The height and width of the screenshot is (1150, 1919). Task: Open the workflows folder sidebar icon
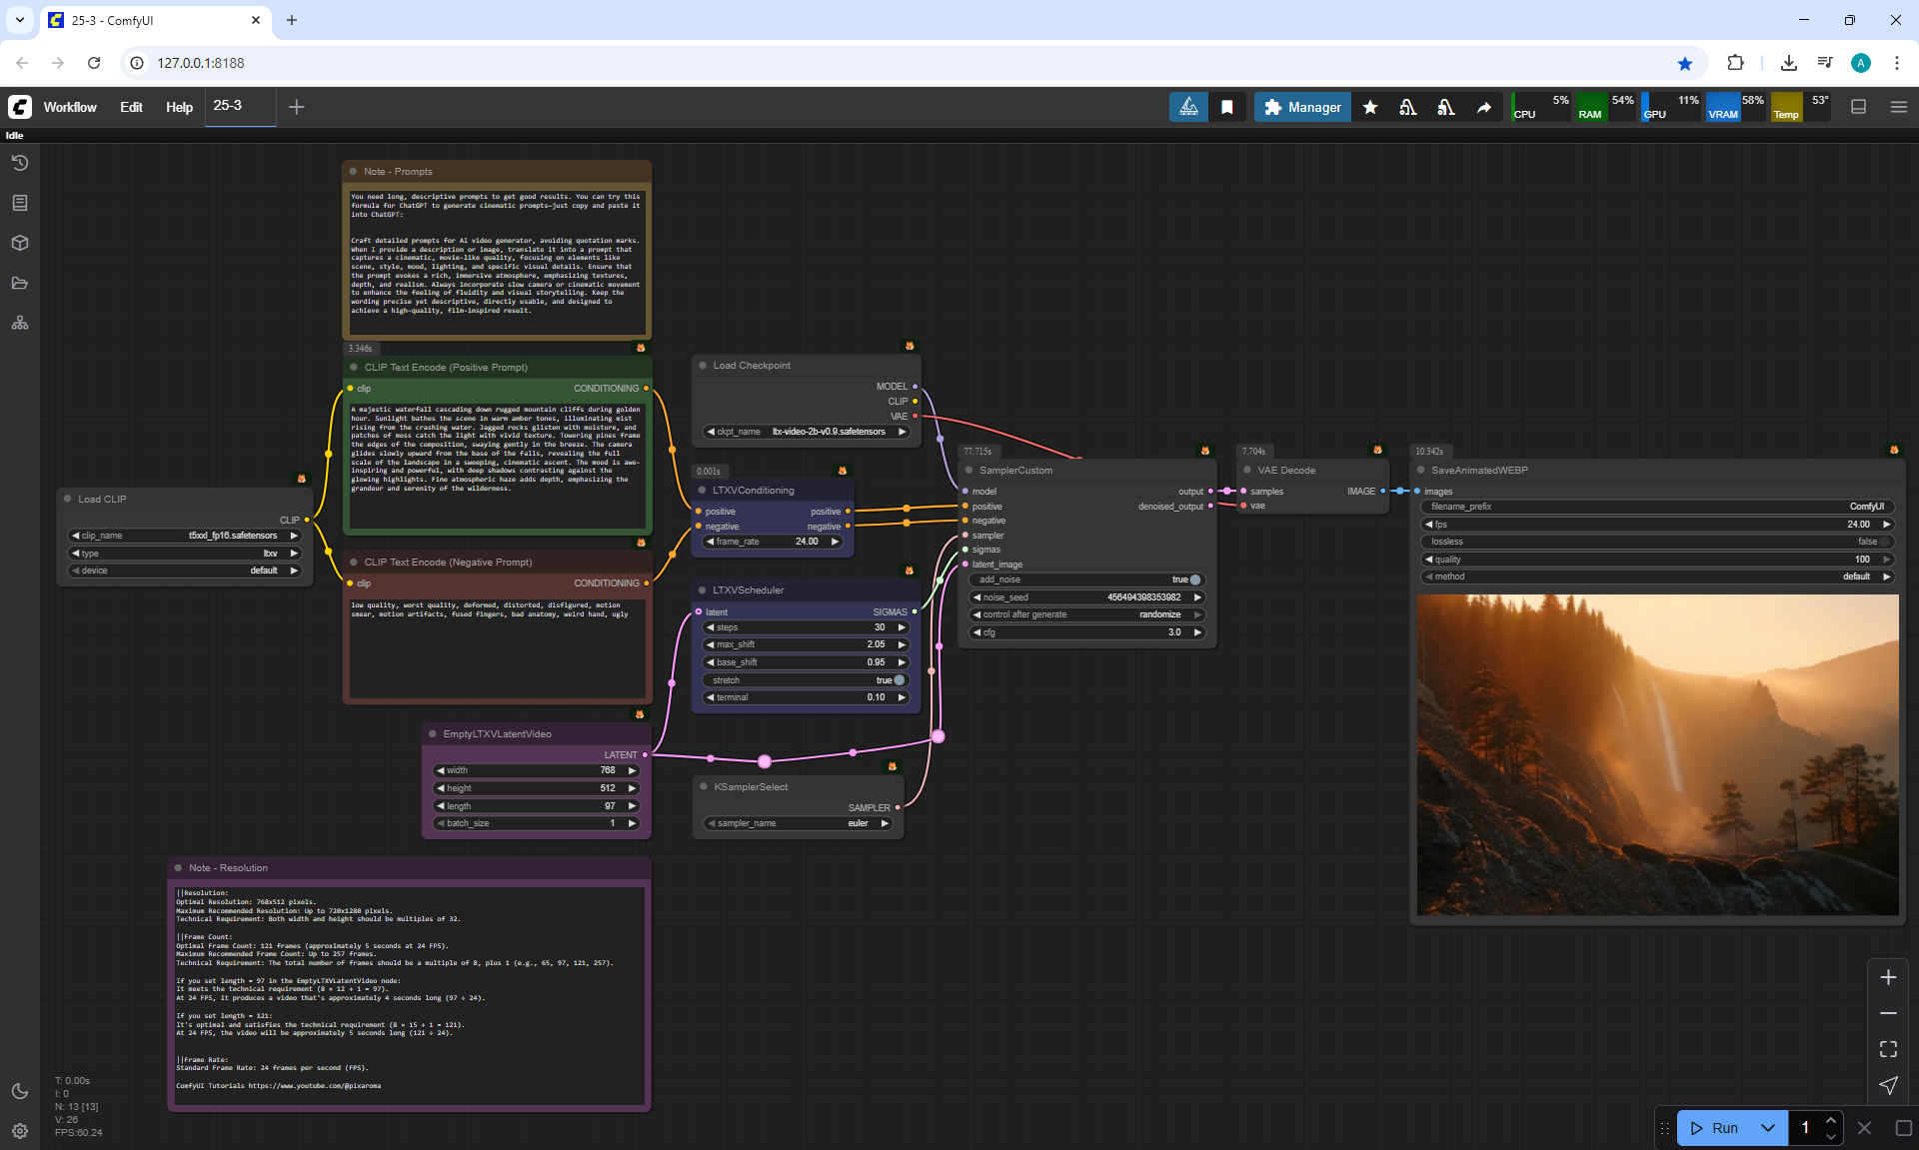point(20,283)
